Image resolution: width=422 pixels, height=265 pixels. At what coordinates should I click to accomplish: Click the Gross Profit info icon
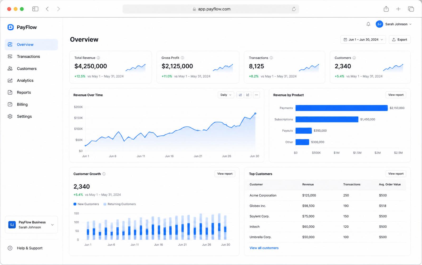click(182, 58)
